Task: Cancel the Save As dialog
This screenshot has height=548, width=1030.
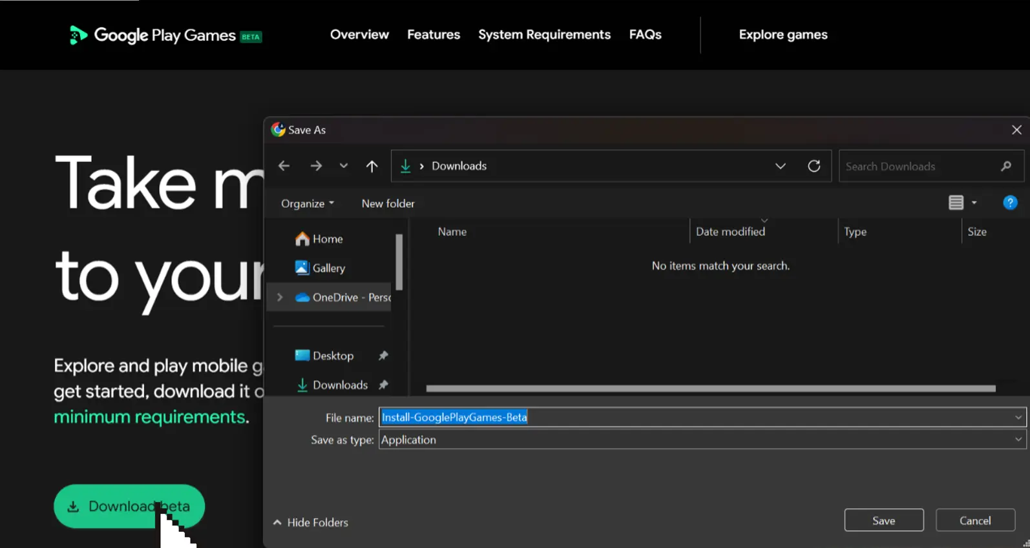Action: tap(974, 520)
